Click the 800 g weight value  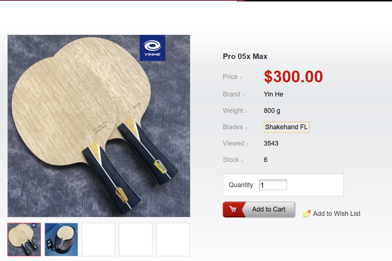click(272, 111)
